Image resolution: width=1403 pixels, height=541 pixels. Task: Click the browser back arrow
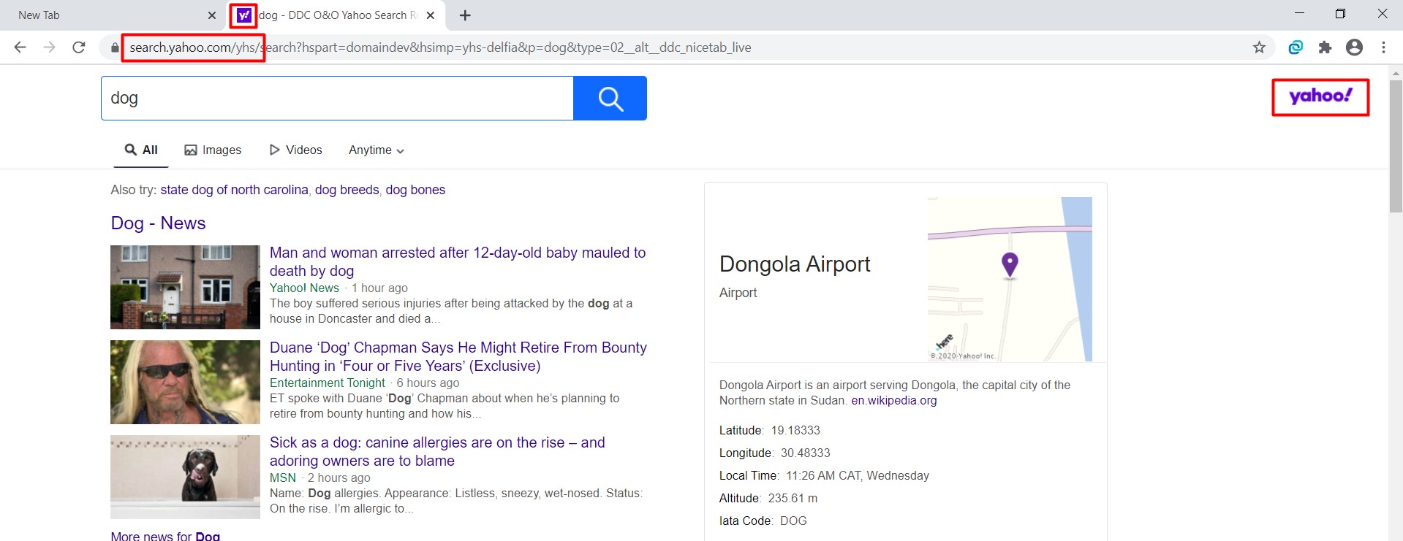[20, 47]
